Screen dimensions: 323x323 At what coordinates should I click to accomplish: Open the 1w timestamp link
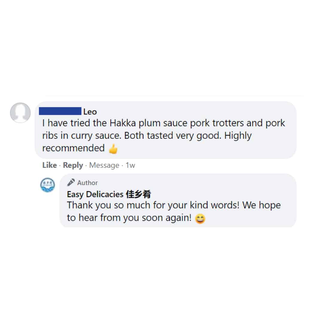[130, 165]
